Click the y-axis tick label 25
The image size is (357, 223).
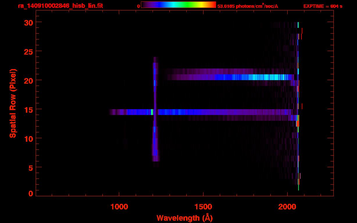coord(28,51)
